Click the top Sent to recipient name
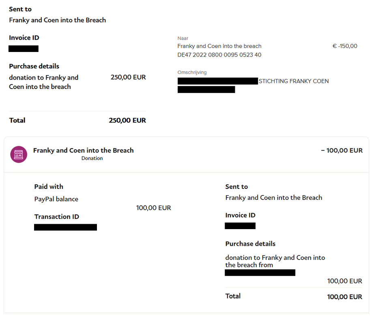The image size is (389, 325). (57, 20)
